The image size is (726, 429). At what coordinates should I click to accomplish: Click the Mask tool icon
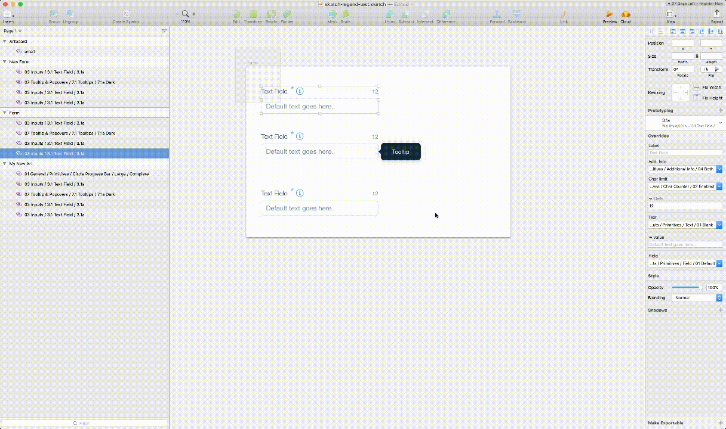click(x=333, y=14)
